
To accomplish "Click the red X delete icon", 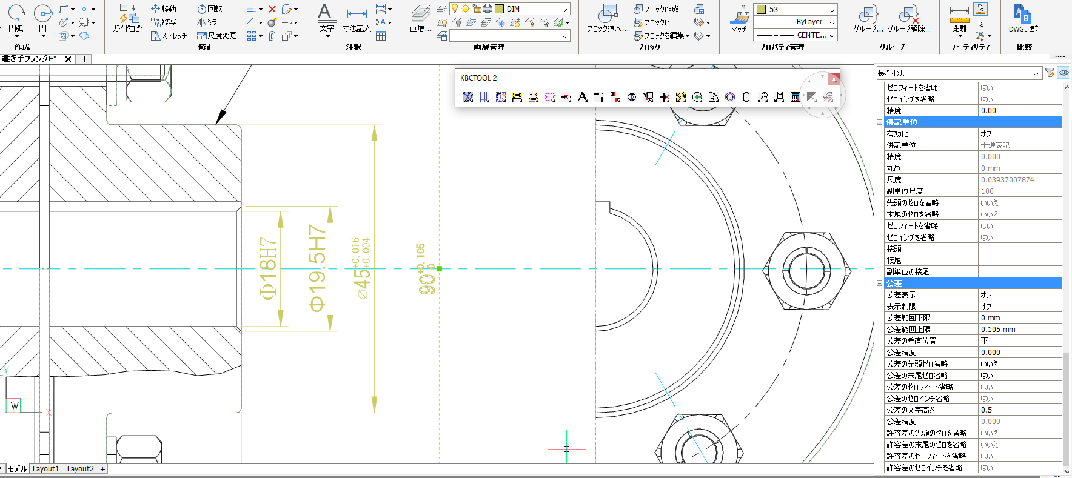I will point(272,9).
